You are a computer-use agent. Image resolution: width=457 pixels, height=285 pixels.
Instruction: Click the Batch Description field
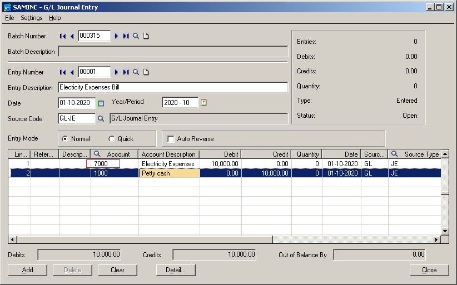click(173, 52)
